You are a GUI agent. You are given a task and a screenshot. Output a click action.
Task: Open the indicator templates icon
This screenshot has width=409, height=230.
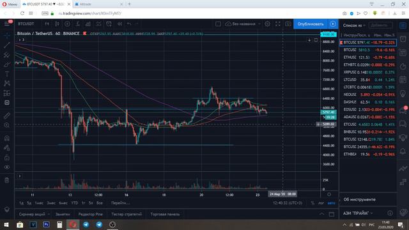pyautogui.click(x=98, y=24)
